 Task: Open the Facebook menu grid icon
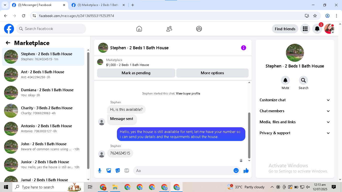(x=305, y=29)
